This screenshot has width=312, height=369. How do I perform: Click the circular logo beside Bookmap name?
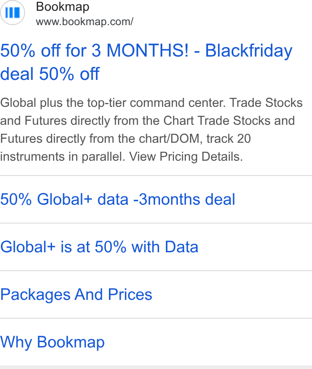coord(13,13)
